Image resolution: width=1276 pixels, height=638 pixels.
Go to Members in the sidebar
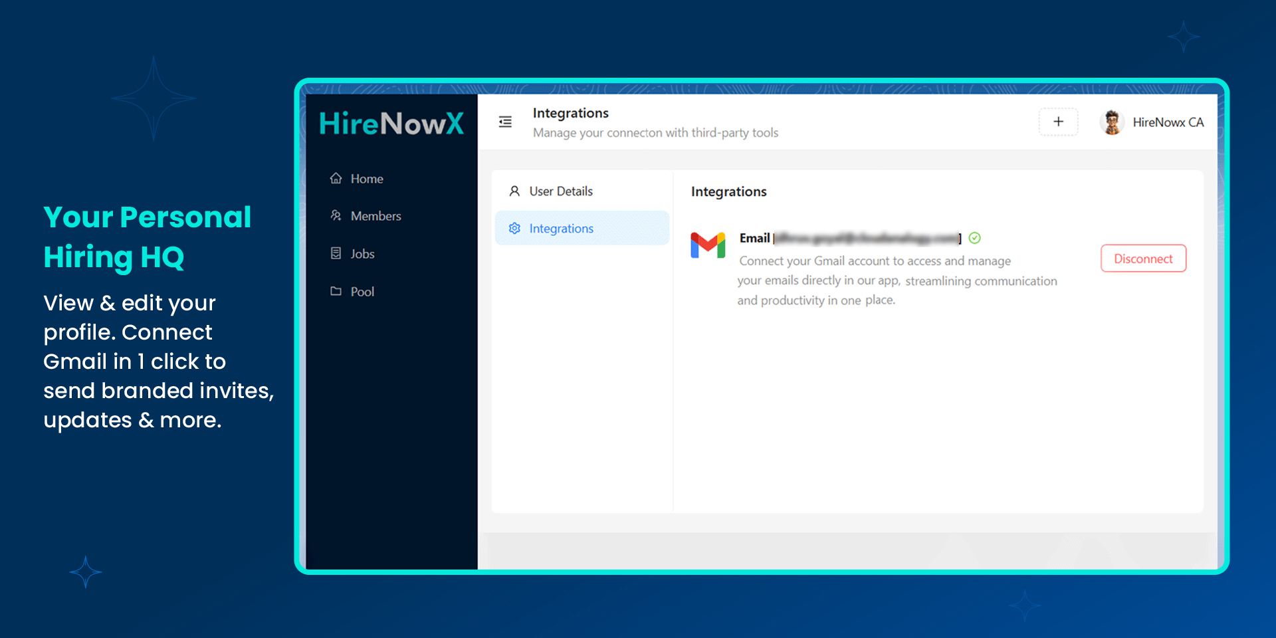[x=375, y=216]
